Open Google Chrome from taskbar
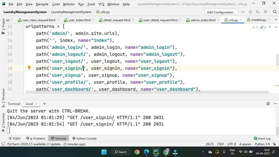279x157 pixels. click(x=137, y=152)
